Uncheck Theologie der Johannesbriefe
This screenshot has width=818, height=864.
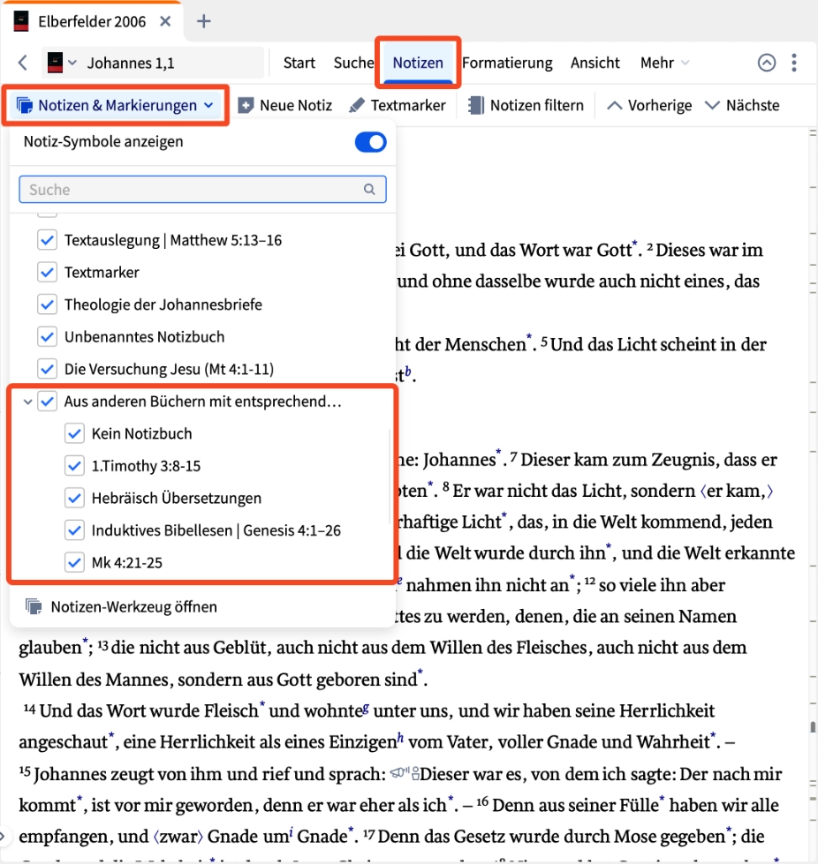click(48, 304)
